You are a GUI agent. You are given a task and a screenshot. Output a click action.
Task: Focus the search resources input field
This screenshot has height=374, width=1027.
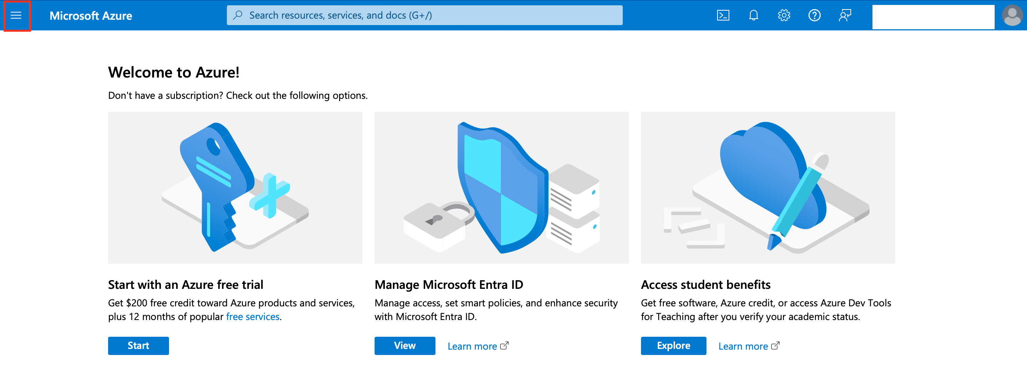click(x=431, y=16)
